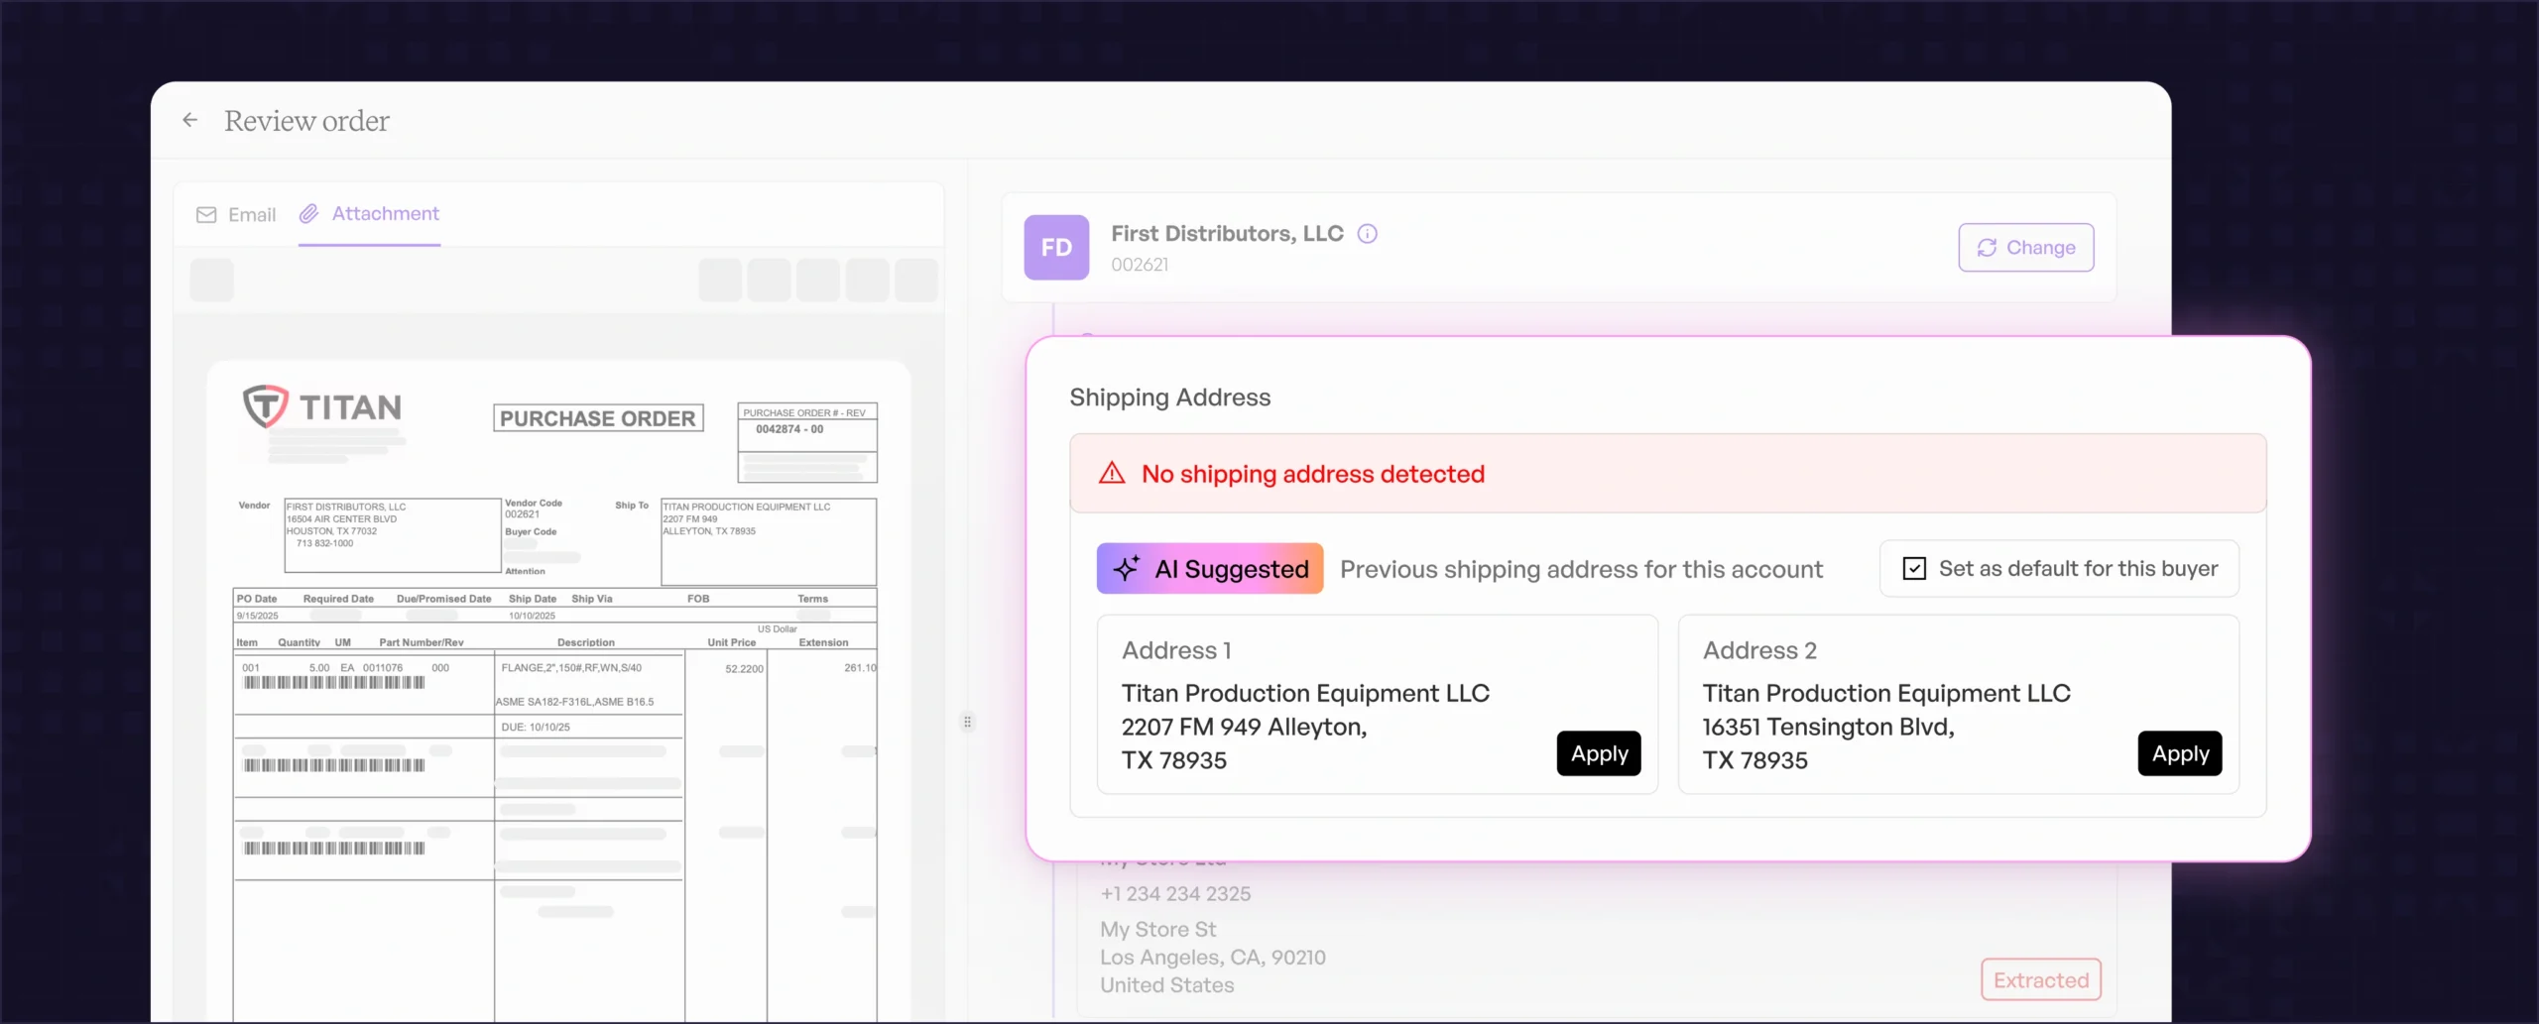Click the barcode under item 001
This screenshot has width=2539, height=1024.
click(334, 683)
